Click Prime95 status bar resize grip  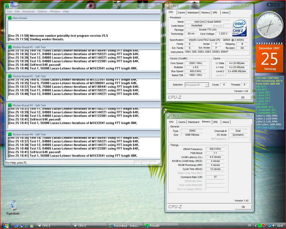(x=159, y=163)
